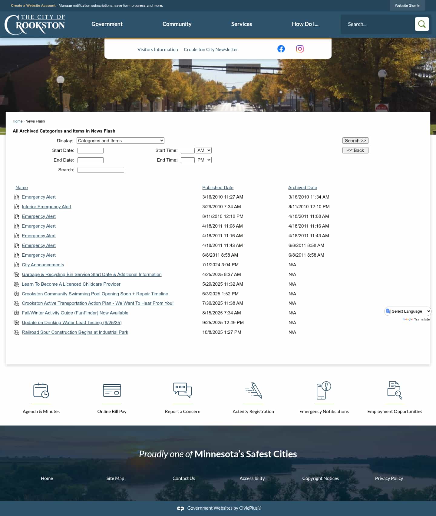Open the Employment Opportunities document icon
Image resolution: width=436 pixels, height=516 pixels.
(x=395, y=390)
